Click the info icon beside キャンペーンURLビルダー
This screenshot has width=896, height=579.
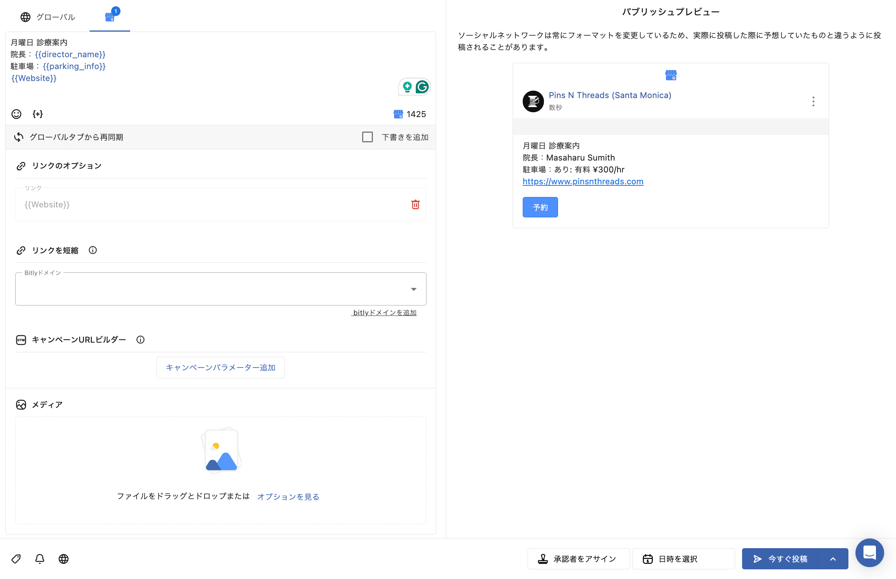(140, 340)
